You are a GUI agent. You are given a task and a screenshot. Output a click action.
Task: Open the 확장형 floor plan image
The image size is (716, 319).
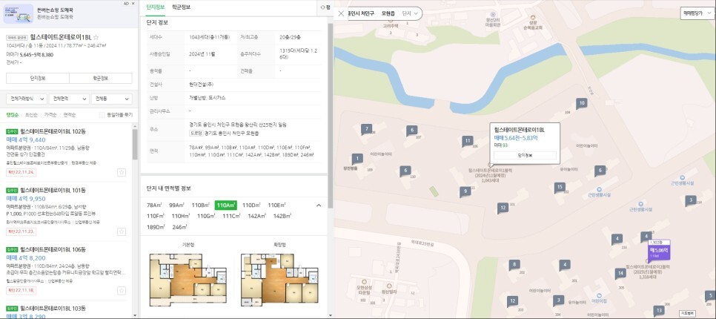[279, 281]
